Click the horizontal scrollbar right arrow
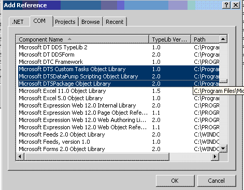Viewport: 244px width, 190px height. 215,157
